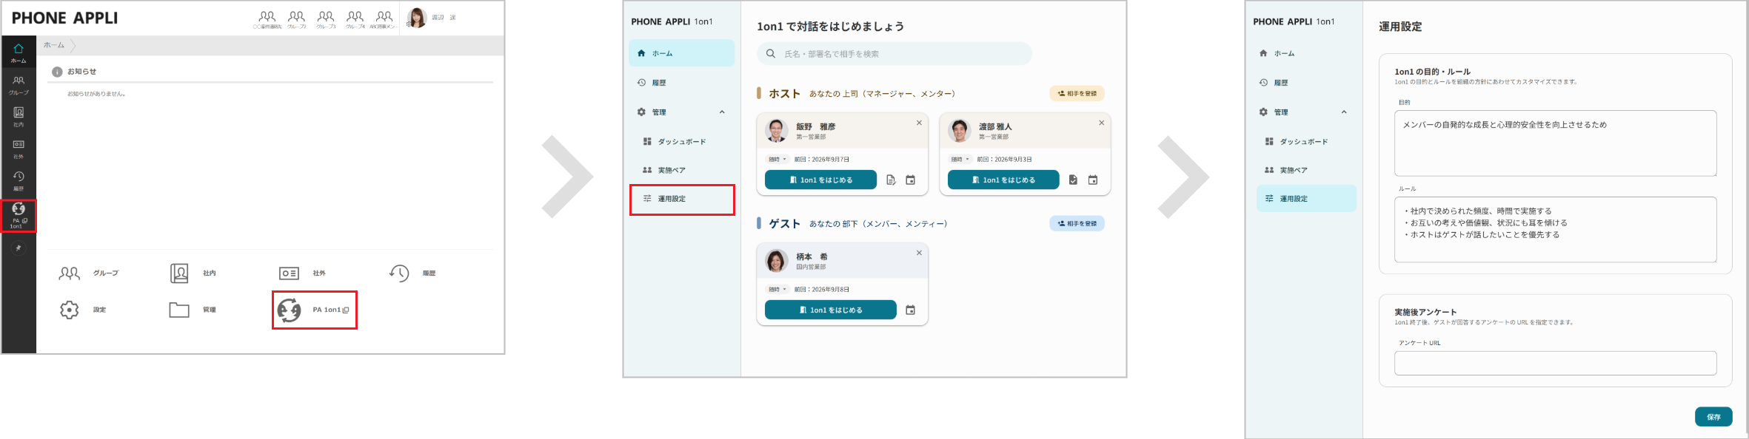The image size is (1749, 439).
Task: Click 相手を登録 in the ゲスト section
Action: point(1077,223)
